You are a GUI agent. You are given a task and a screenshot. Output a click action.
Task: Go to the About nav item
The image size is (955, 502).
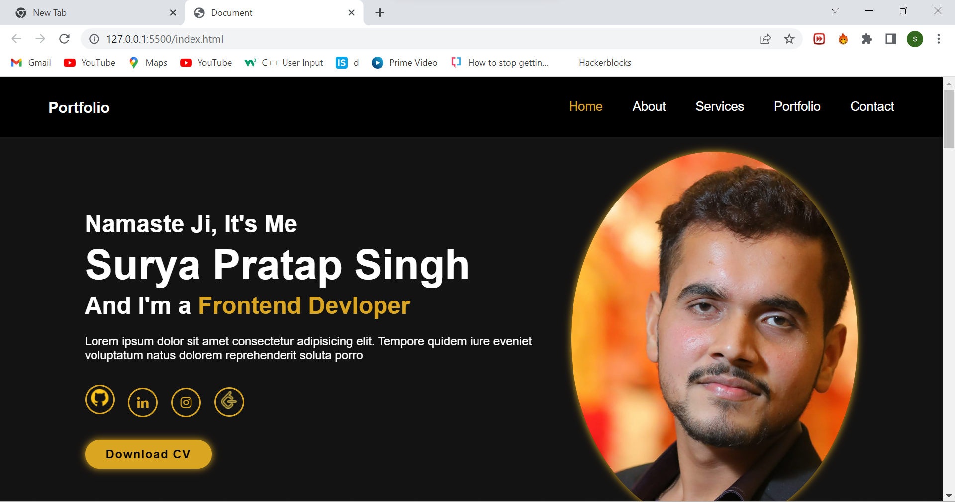pyautogui.click(x=649, y=106)
